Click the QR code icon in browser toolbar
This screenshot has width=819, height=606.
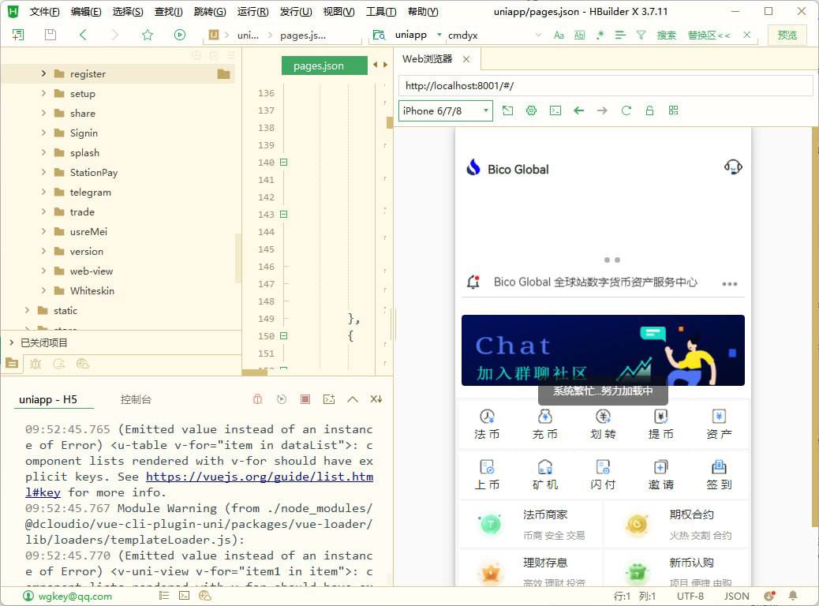[x=673, y=110]
